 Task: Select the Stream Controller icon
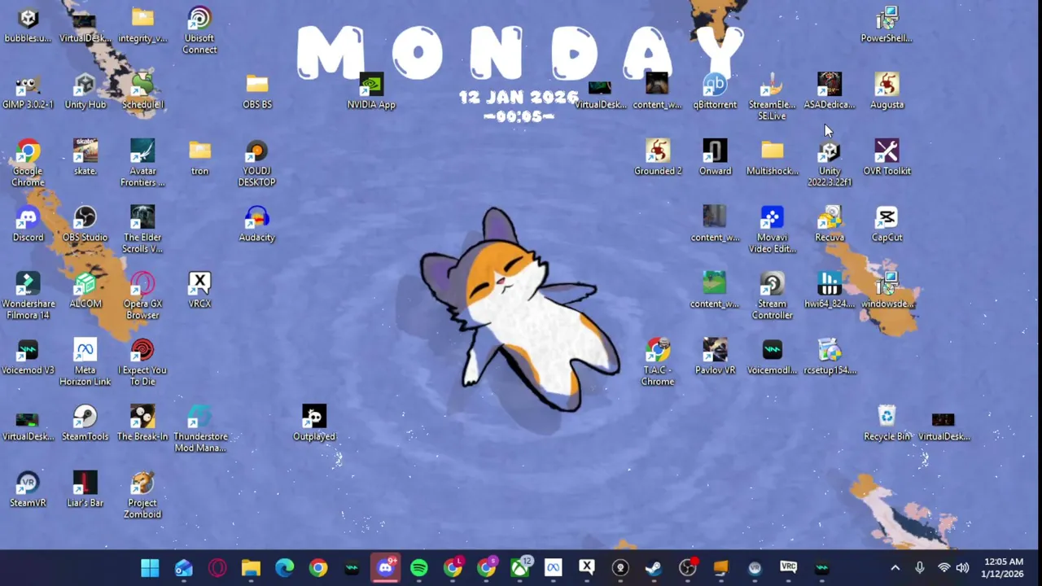point(772,296)
